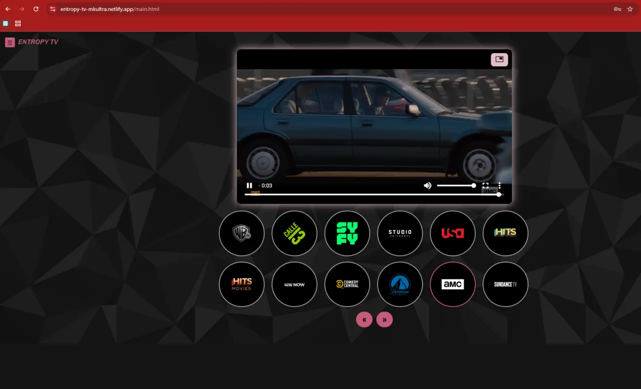641x389 pixels.
Task: Click the address bar URL
Action: [110, 9]
